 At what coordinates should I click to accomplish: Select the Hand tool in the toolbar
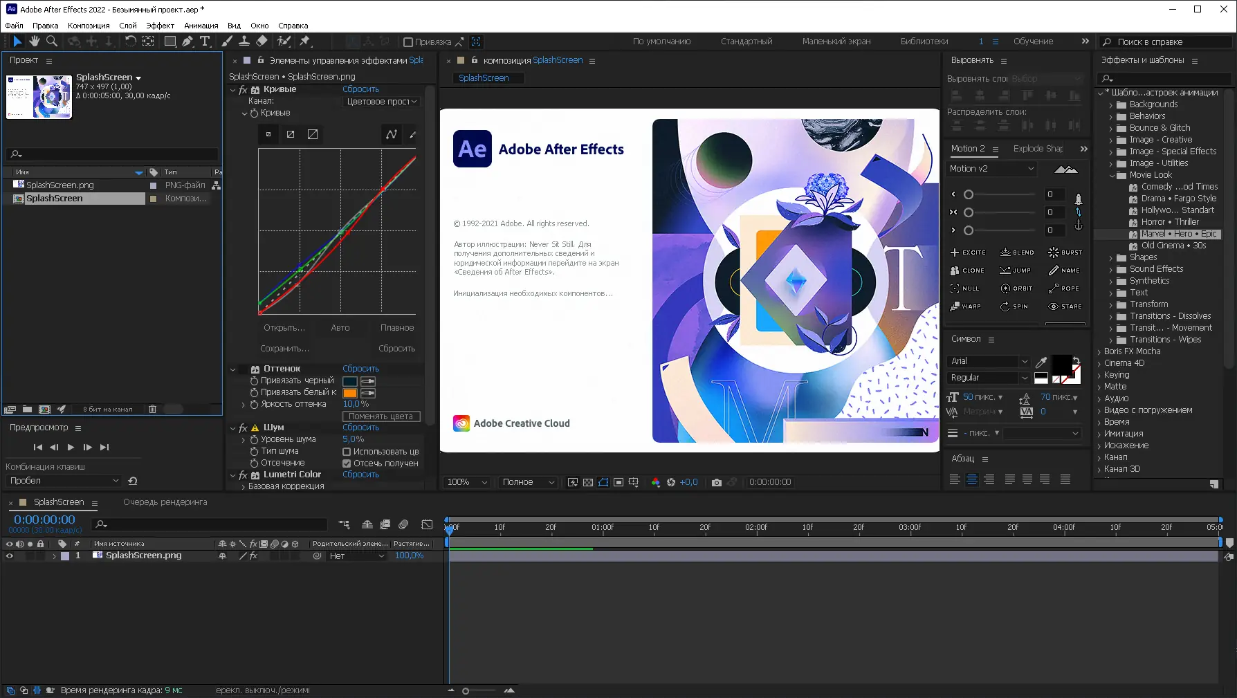tap(34, 42)
